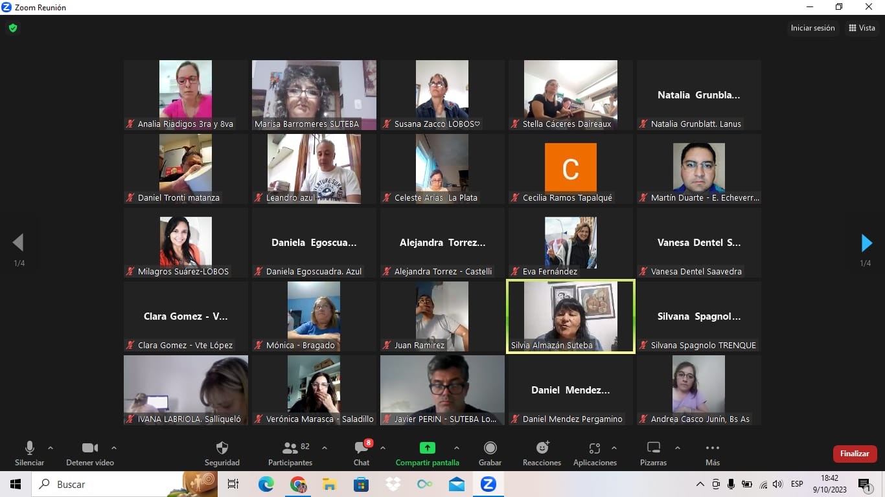Open the Seguridad shield icon
885x497 pixels.
(222, 453)
